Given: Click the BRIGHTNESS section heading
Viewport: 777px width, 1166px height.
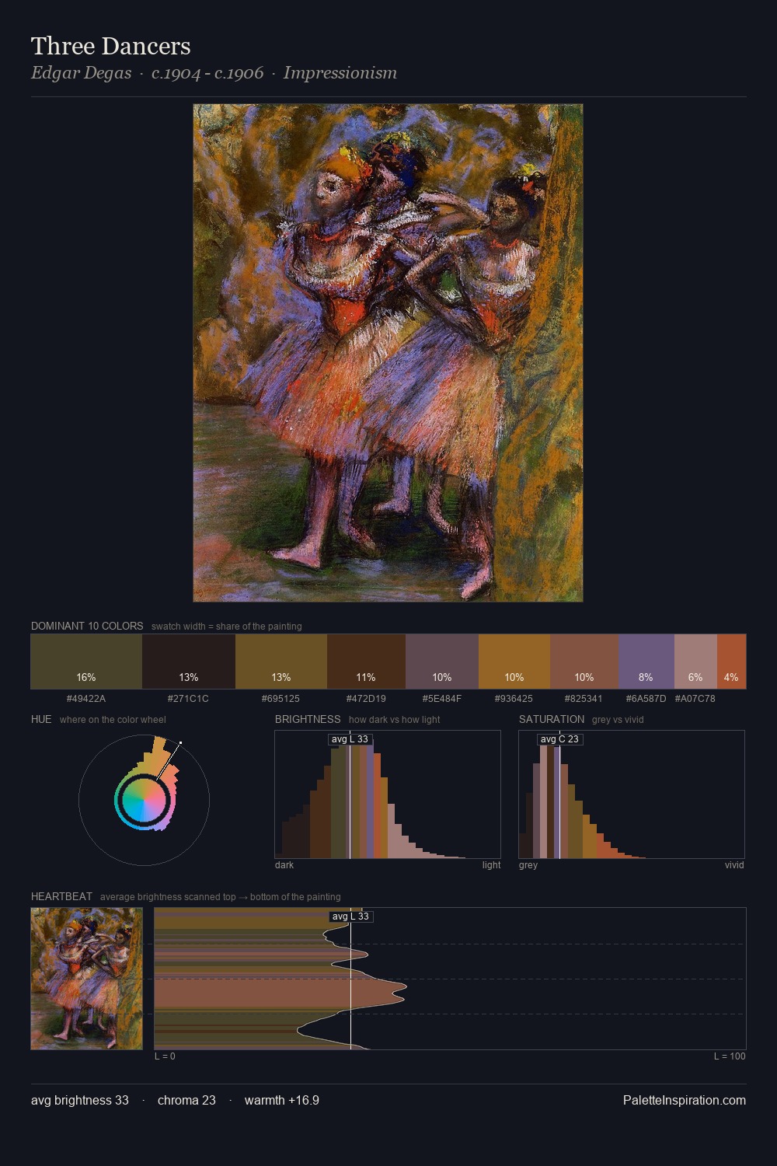Looking at the screenshot, I should point(308,719).
